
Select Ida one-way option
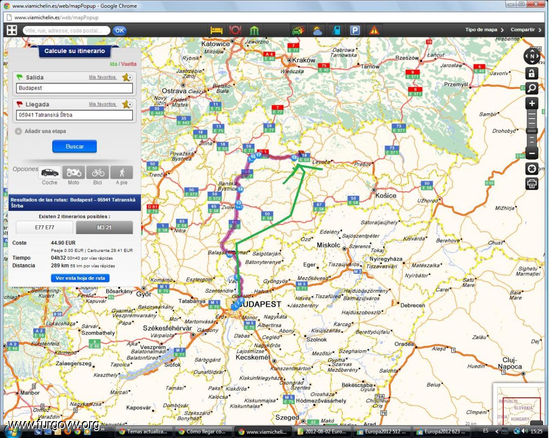[113, 64]
